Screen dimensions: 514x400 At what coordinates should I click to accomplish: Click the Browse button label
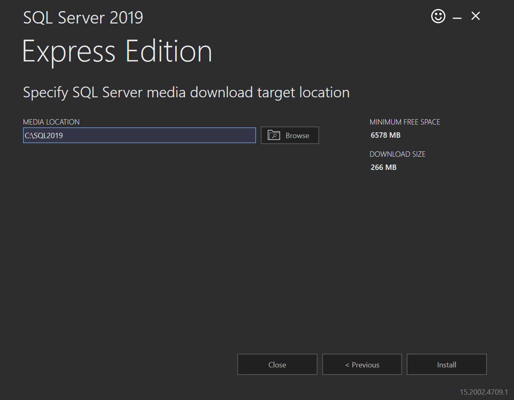[297, 136]
